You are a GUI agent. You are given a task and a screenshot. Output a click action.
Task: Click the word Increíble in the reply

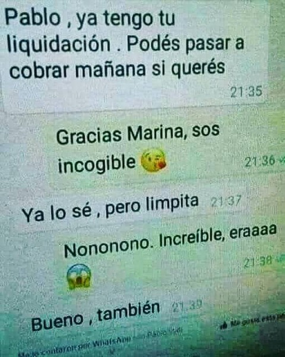(191, 239)
